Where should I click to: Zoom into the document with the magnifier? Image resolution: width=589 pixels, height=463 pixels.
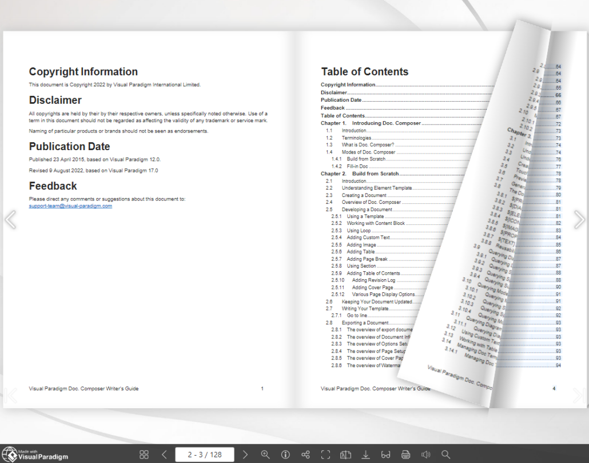click(265, 454)
